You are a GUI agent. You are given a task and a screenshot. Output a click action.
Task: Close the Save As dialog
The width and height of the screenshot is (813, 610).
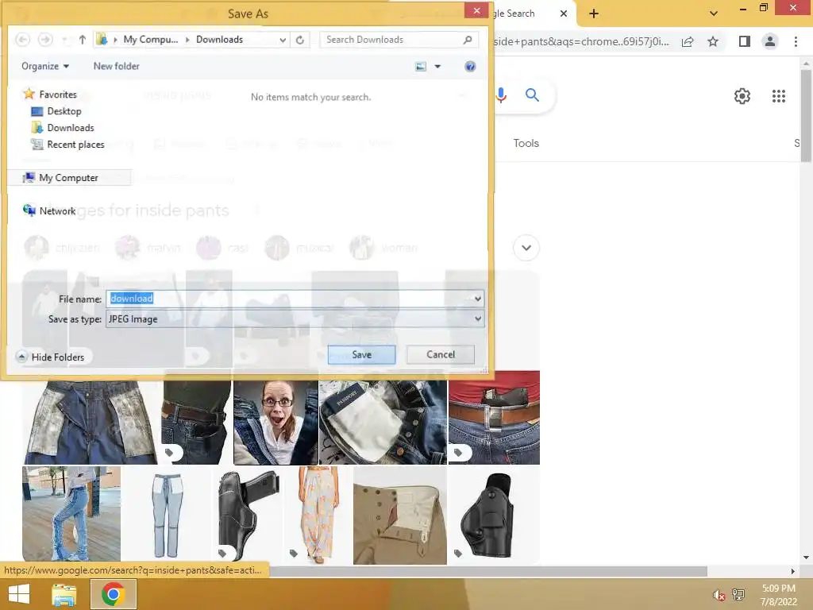click(476, 10)
